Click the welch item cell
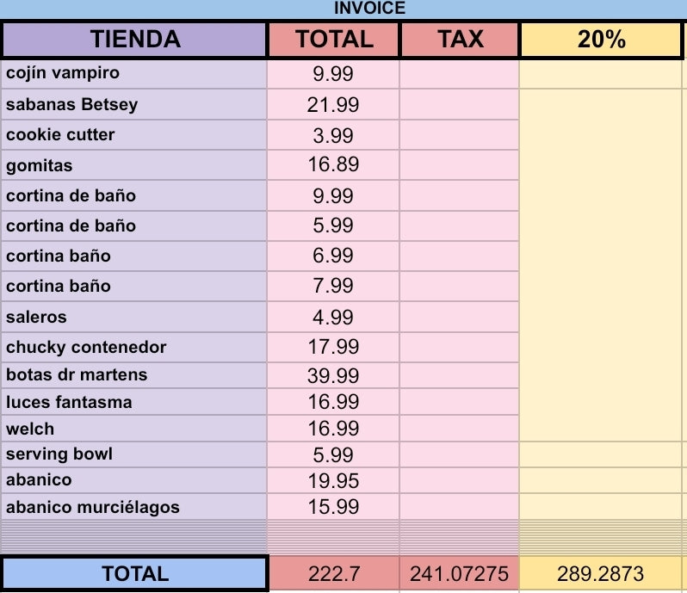 click(134, 429)
